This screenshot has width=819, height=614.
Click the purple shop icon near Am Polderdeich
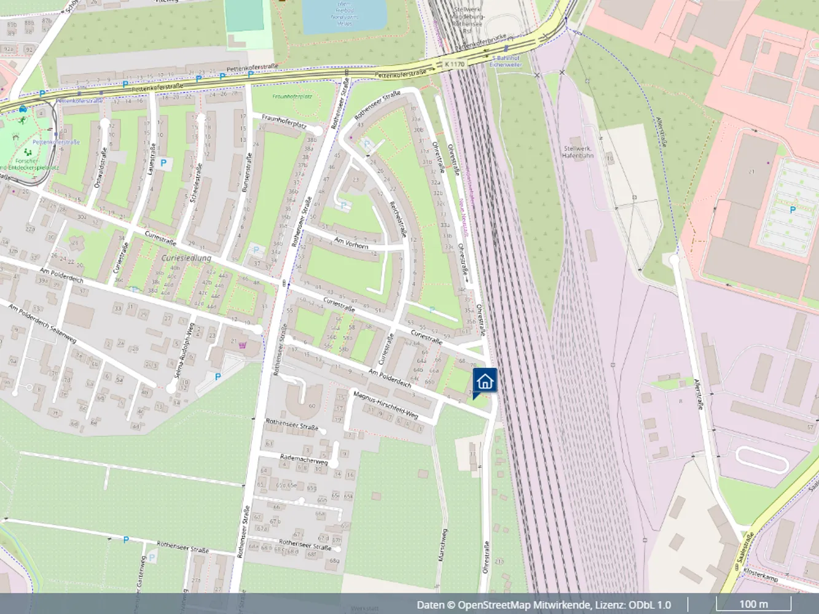tap(242, 346)
